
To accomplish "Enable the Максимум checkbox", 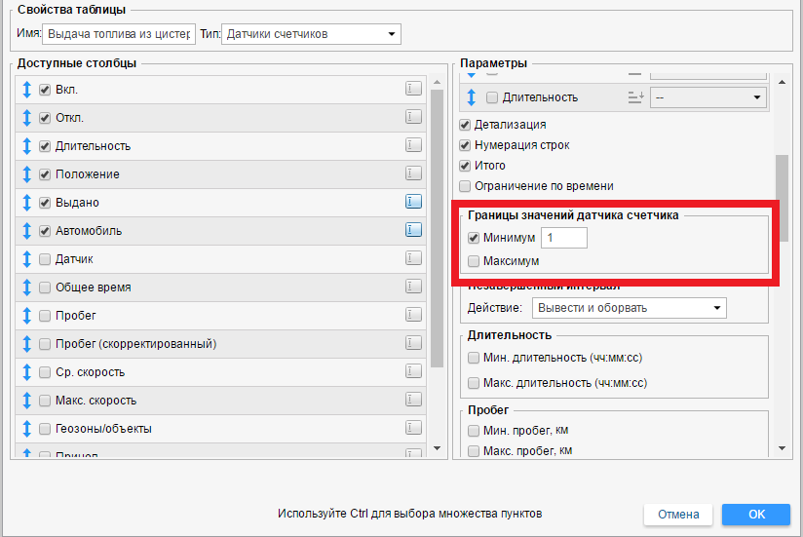I will pos(474,261).
